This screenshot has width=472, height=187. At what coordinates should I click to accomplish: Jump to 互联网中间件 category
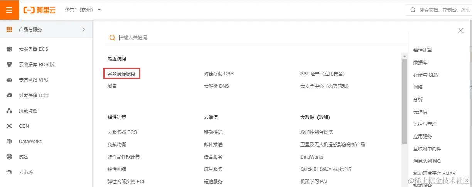[427, 149]
